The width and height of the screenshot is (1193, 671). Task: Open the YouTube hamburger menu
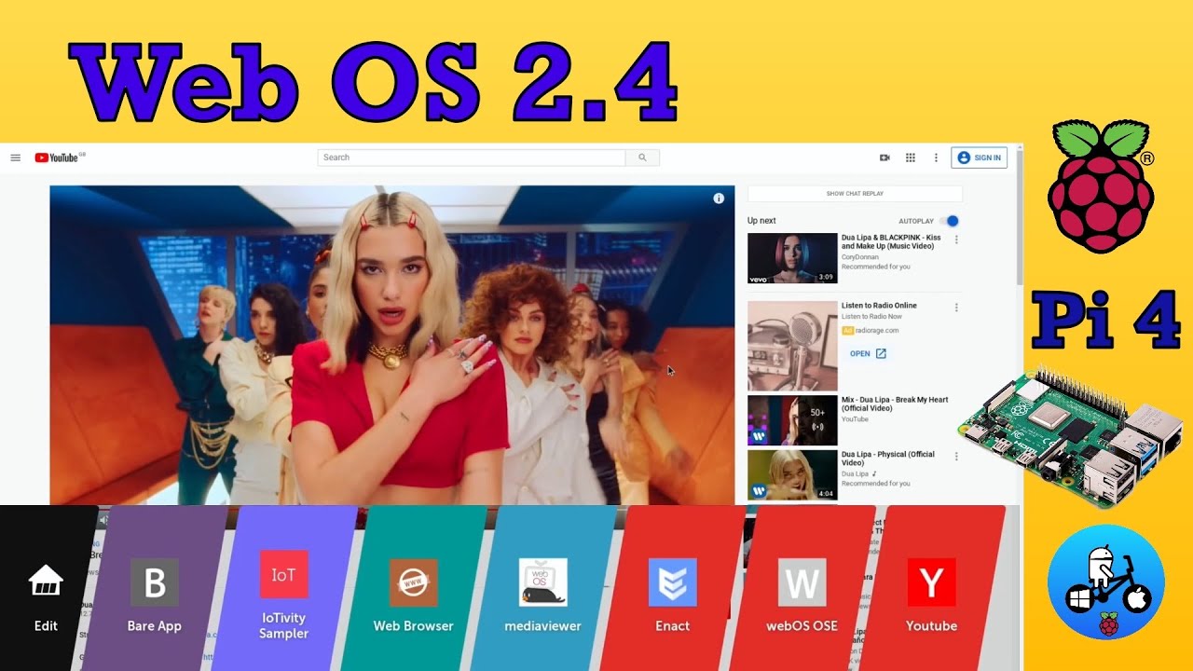tap(15, 157)
